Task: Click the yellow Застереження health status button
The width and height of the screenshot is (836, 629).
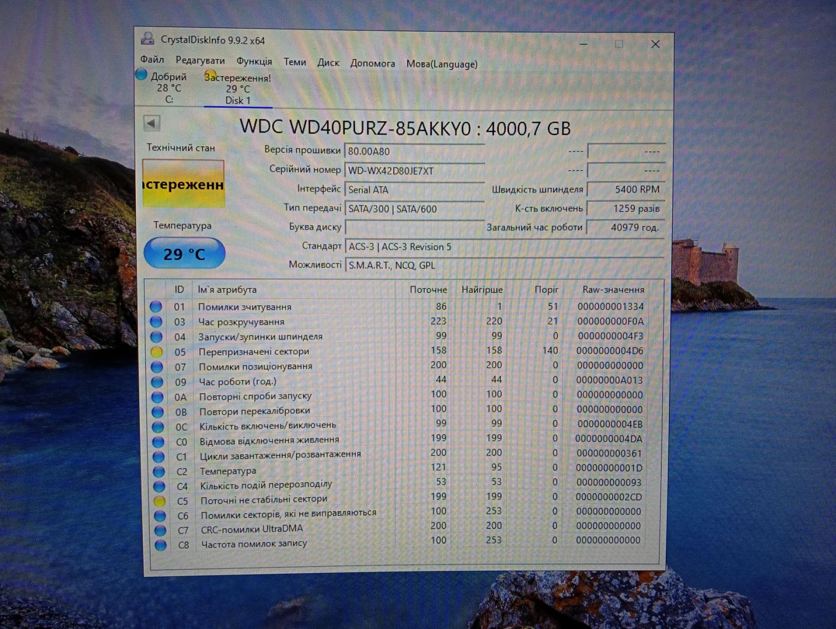Action: (x=184, y=184)
